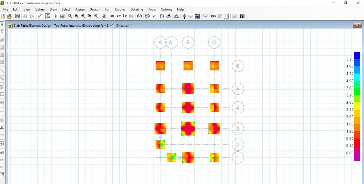This screenshot has width=364, height=184.
Task: Open the Display menu
Action: point(120,9)
